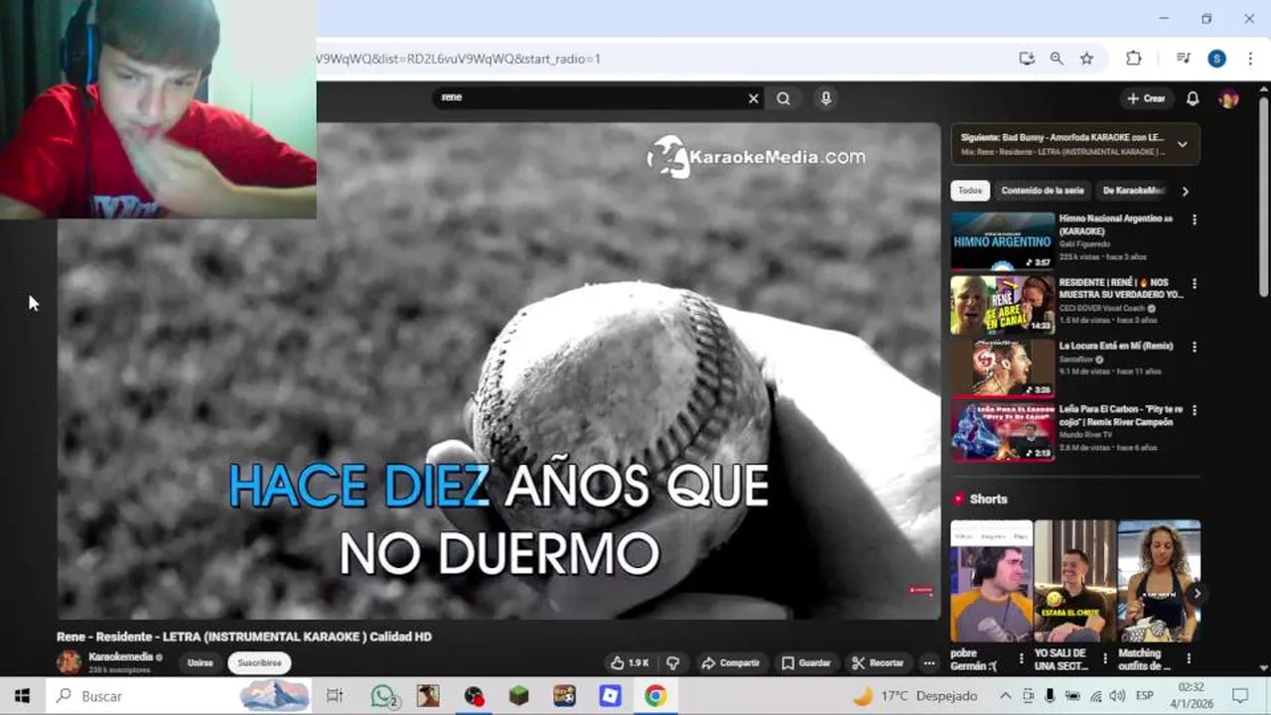This screenshot has width=1271, height=715.
Task: Open RESIDENTE | RENÉ video thumbnail
Action: click(x=1003, y=304)
